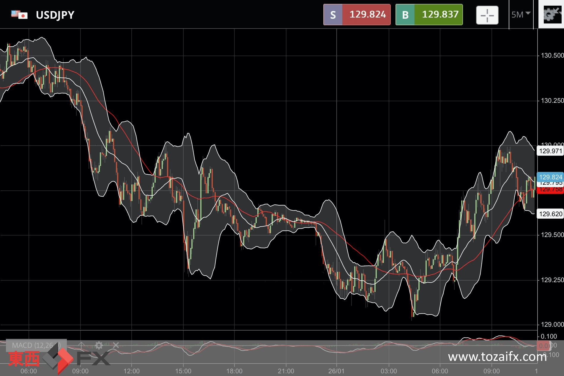This screenshot has width=564, height=376.
Task: Click the Buy button at 129.837
Action: coord(429,15)
